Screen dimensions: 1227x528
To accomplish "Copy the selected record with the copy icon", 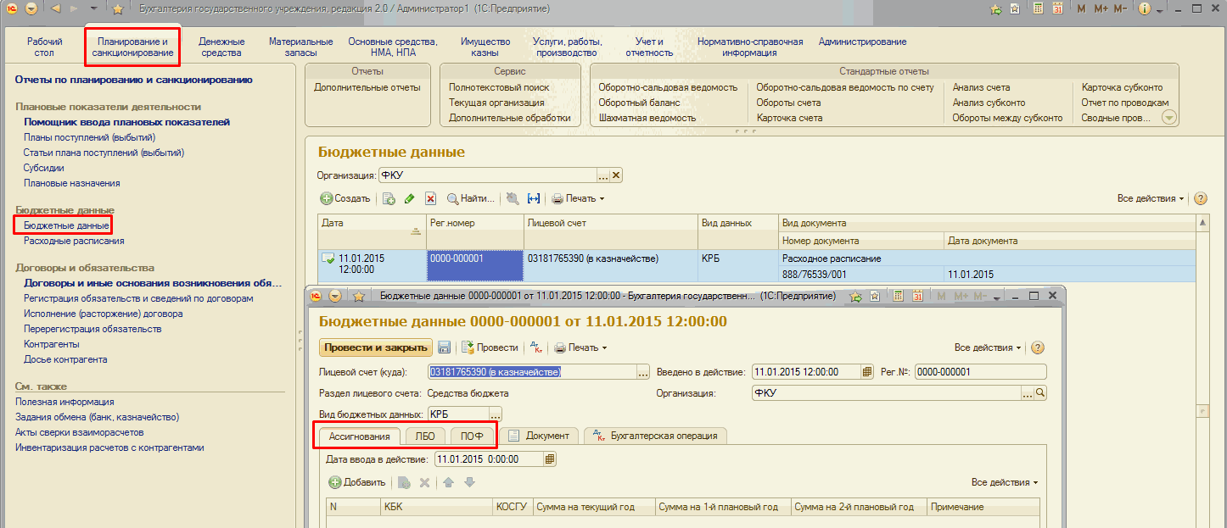I will 389,198.
